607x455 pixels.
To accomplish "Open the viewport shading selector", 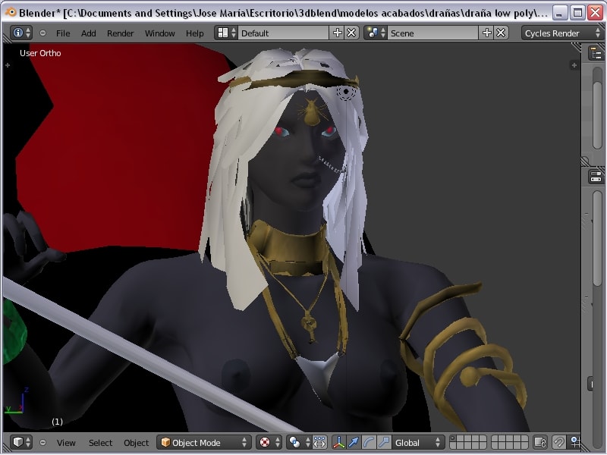I will click(269, 442).
